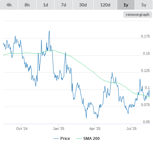This screenshot has width=153, height=147.
Task: Click the remove graph button
Action: [x=138, y=15]
